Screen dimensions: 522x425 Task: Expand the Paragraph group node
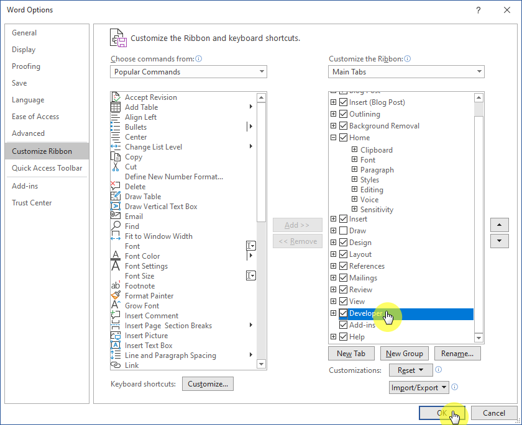click(x=355, y=169)
